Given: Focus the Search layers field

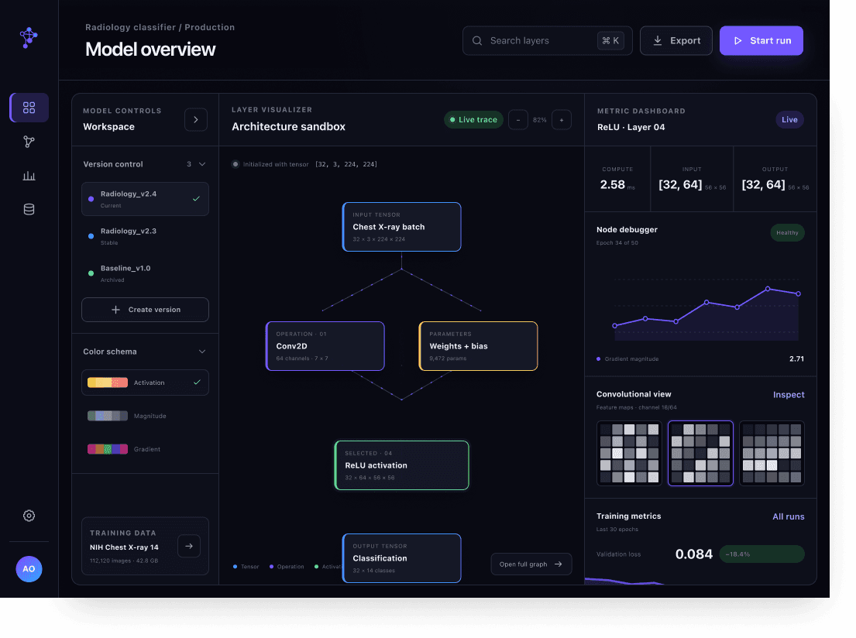Looking at the screenshot, I should pyautogui.click(x=547, y=41).
